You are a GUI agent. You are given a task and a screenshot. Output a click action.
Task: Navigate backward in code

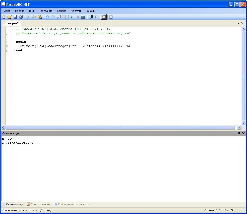pyautogui.click(x=59, y=17)
